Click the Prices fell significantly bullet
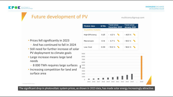Screen dimensions: 173x97 point(49,40)
